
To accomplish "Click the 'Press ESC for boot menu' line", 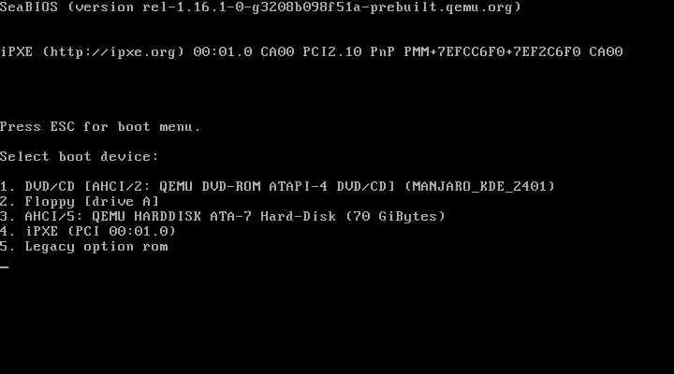I will click(x=100, y=127).
